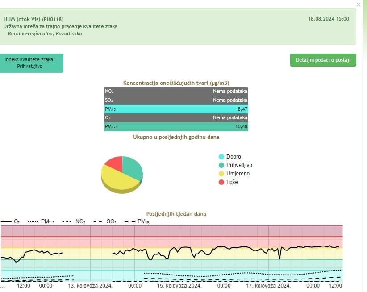Hide the O₃ series via chart legend
367x292 pixels.
(11, 221)
